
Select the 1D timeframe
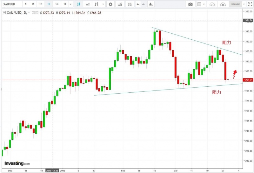(x=49, y=4)
